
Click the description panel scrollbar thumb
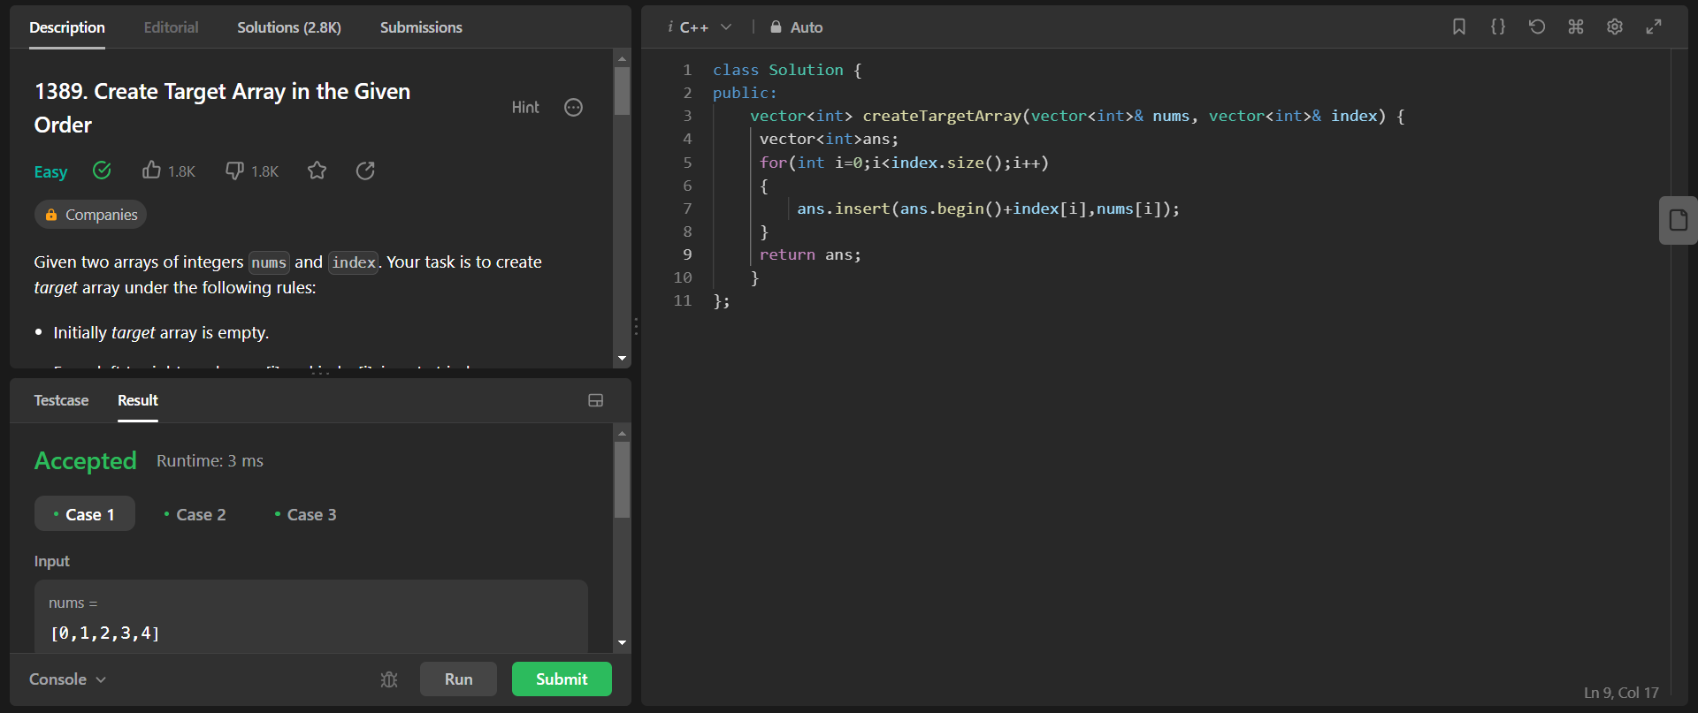[x=623, y=91]
